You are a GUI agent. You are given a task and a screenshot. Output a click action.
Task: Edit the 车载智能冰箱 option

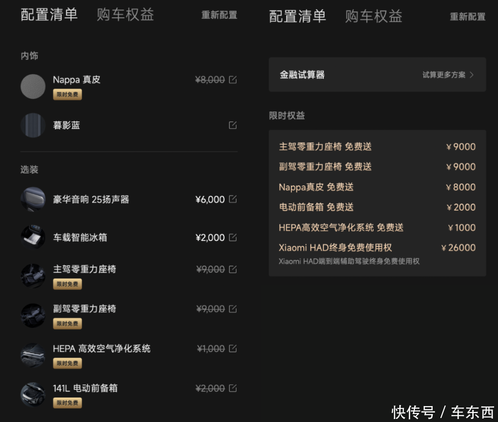[x=233, y=237]
